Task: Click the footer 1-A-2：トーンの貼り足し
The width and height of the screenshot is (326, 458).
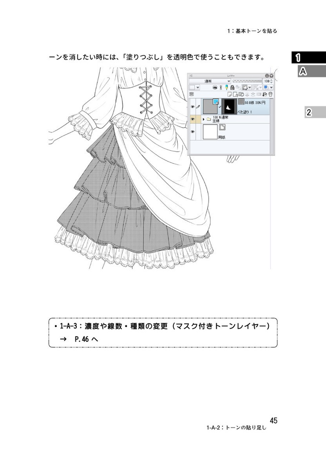Action: 237,428
